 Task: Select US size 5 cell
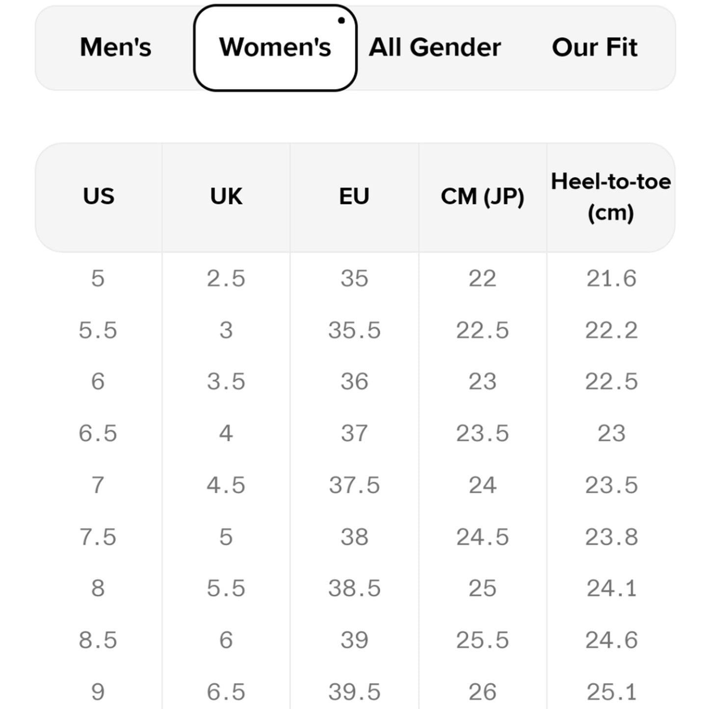(x=98, y=279)
